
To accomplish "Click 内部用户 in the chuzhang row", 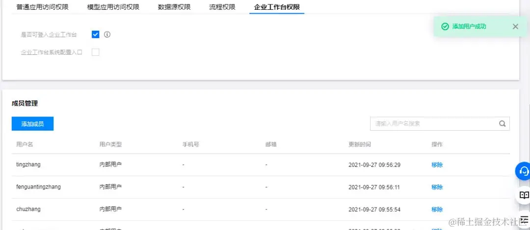I will (110, 209).
